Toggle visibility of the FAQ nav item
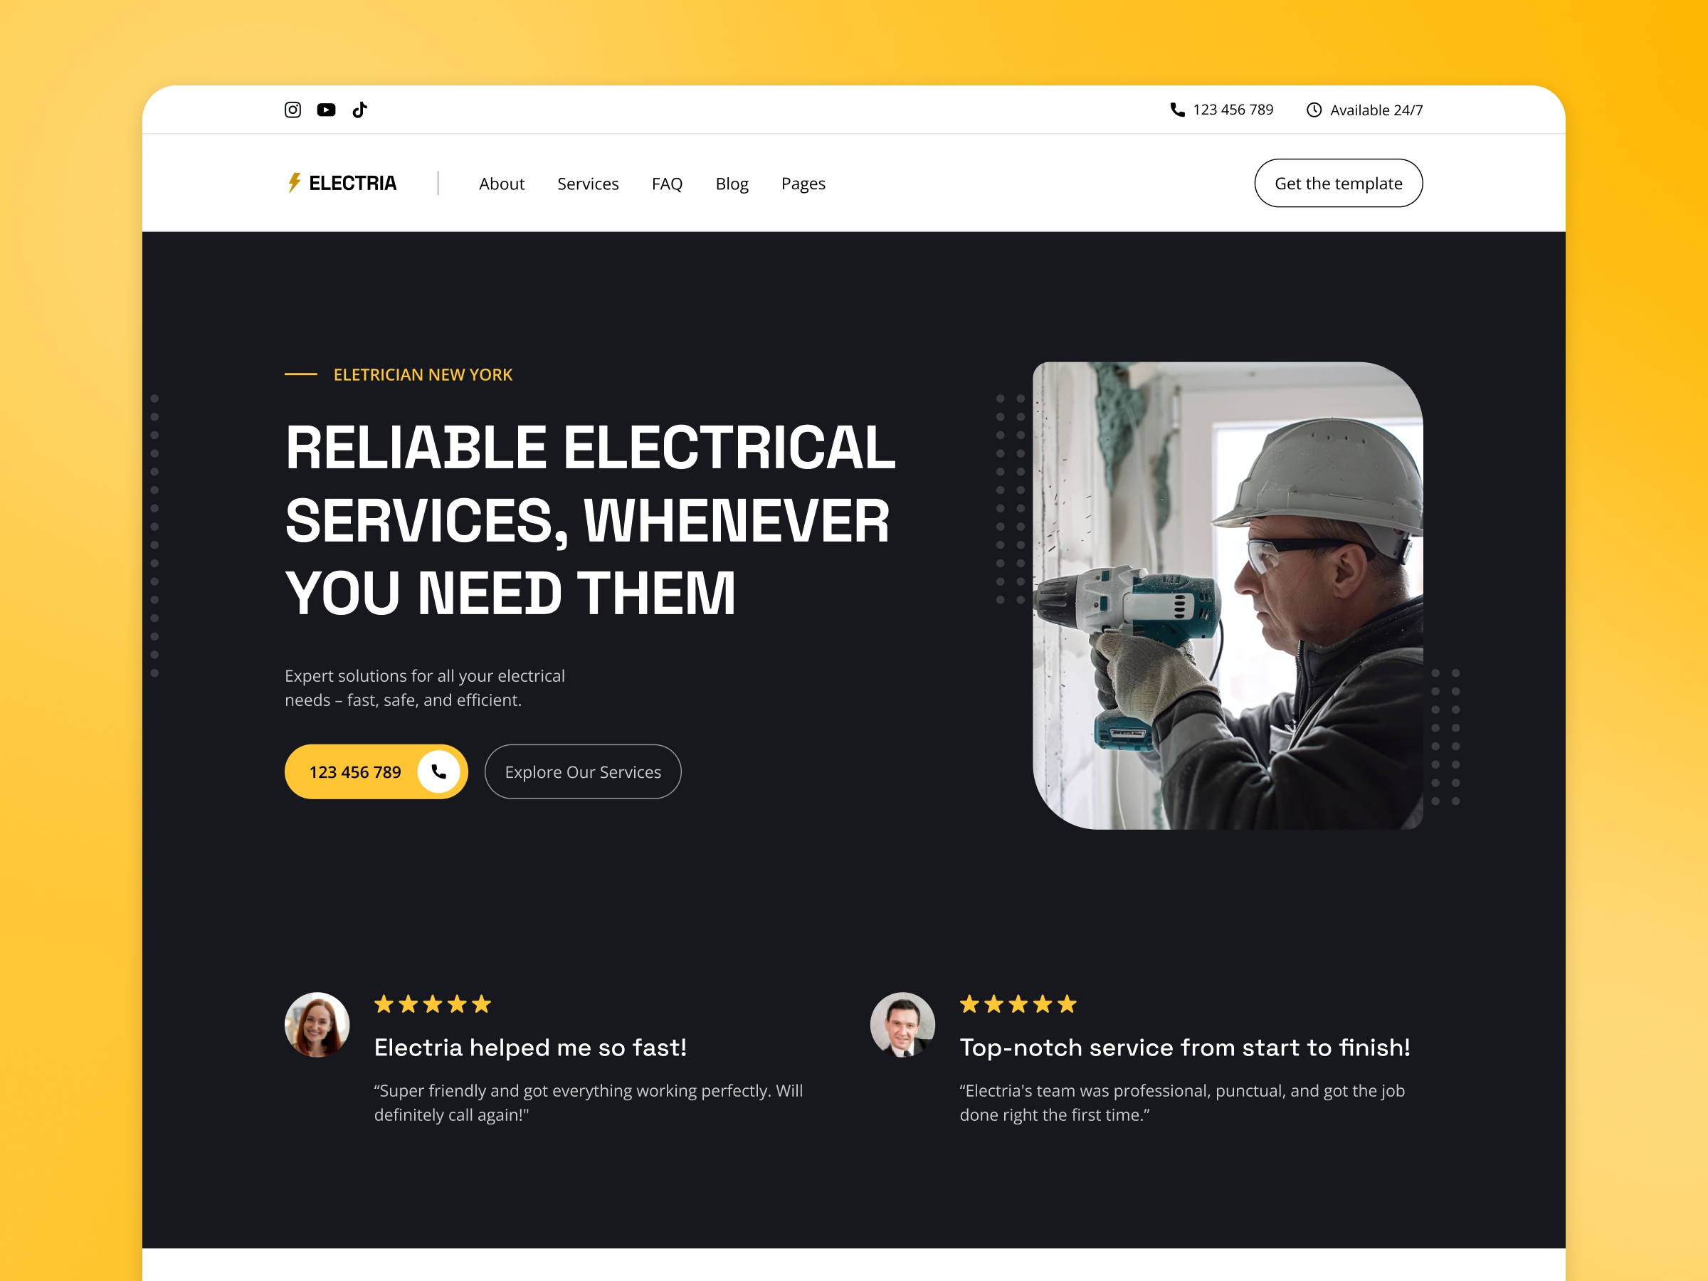The image size is (1708, 1281). pos(665,183)
